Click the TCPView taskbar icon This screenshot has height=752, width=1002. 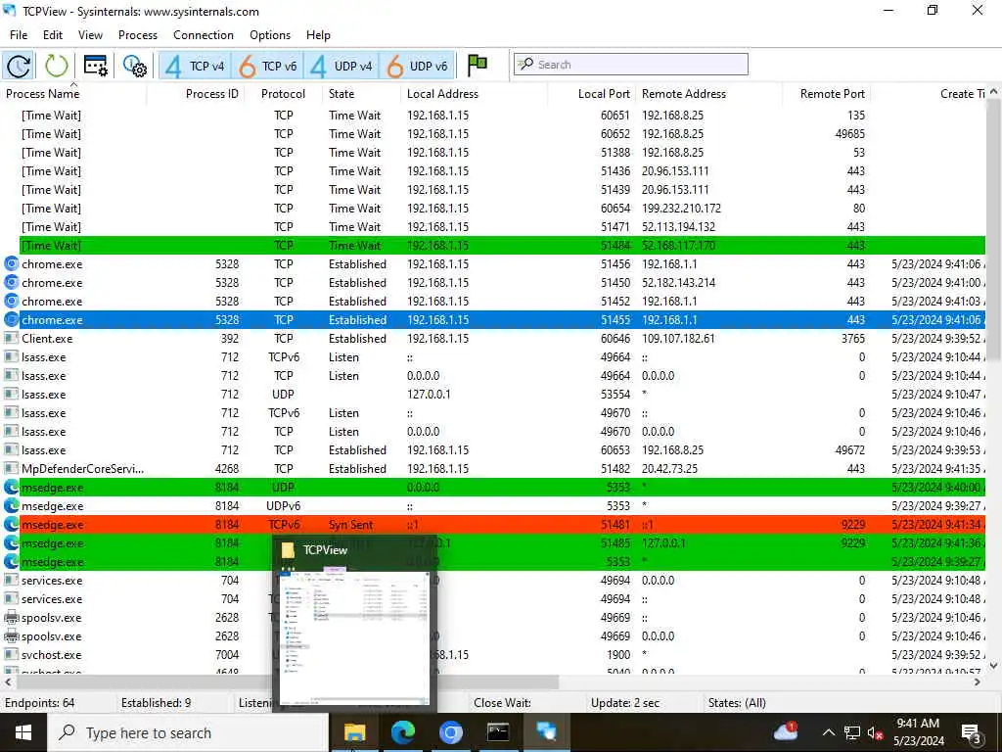546,732
